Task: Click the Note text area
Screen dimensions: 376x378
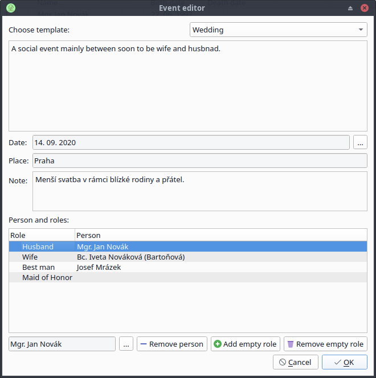Action: coord(200,191)
